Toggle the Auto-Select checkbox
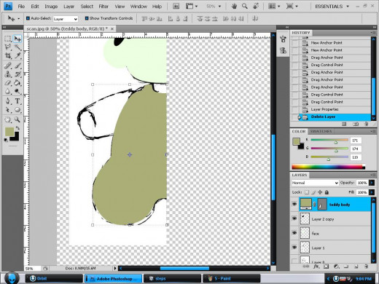 [x=28, y=18]
